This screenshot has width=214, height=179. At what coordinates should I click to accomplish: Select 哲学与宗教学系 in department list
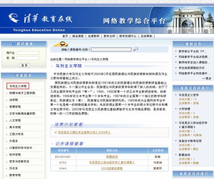coord(19,161)
